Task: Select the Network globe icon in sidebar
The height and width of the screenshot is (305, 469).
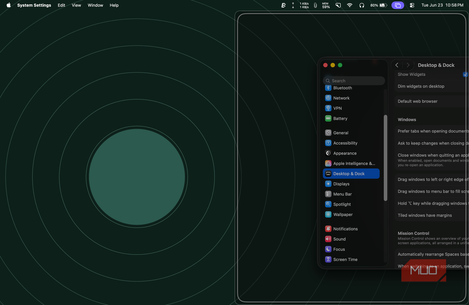Action: coord(328,98)
